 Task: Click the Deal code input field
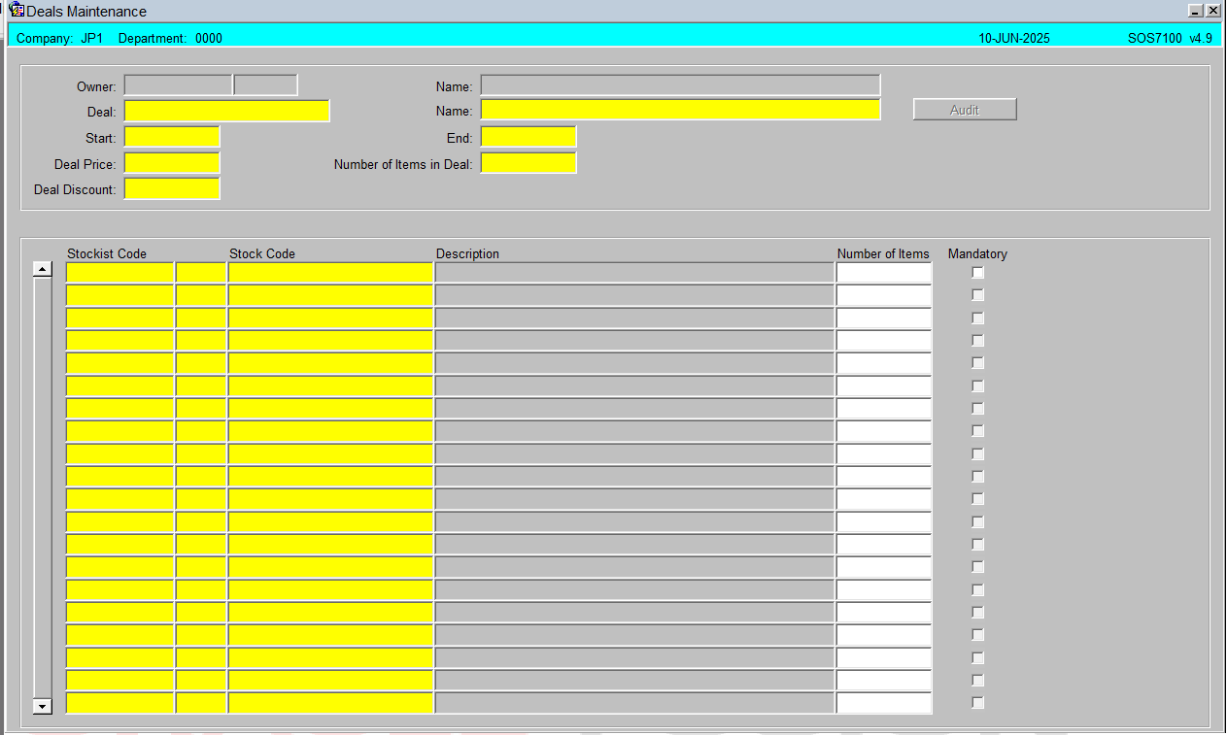coord(226,111)
